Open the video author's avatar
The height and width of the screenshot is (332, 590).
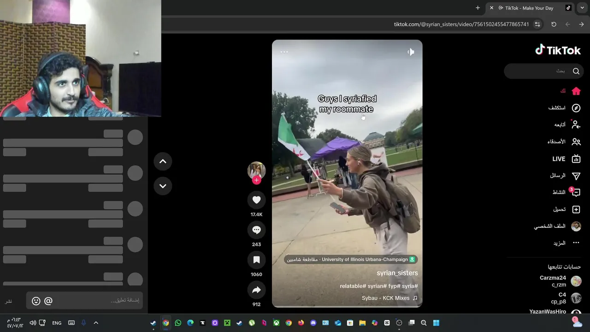(257, 170)
